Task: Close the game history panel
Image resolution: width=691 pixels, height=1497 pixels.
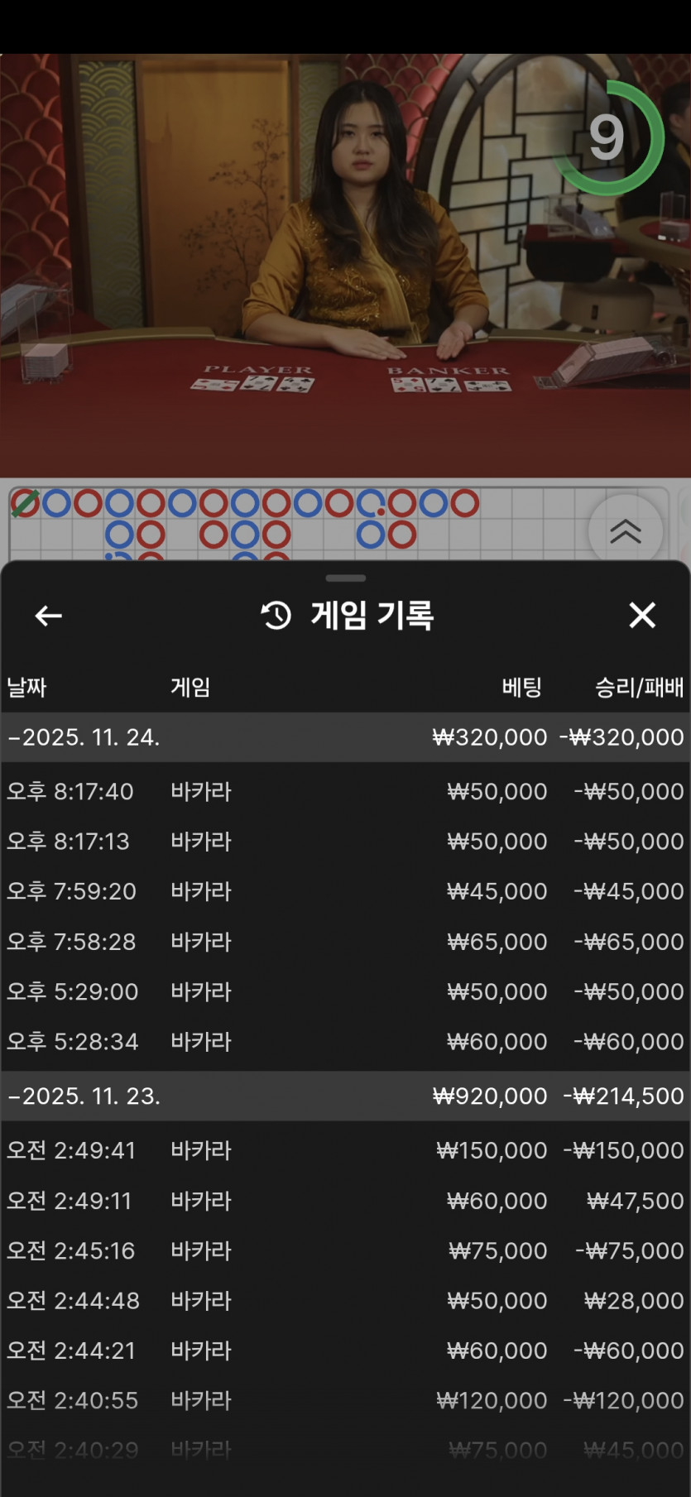Action: [x=642, y=616]
